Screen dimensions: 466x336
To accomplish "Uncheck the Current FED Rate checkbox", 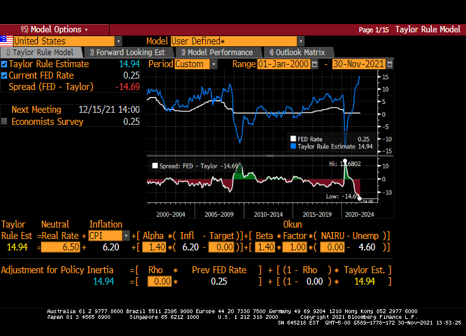I will pos(5,75).
